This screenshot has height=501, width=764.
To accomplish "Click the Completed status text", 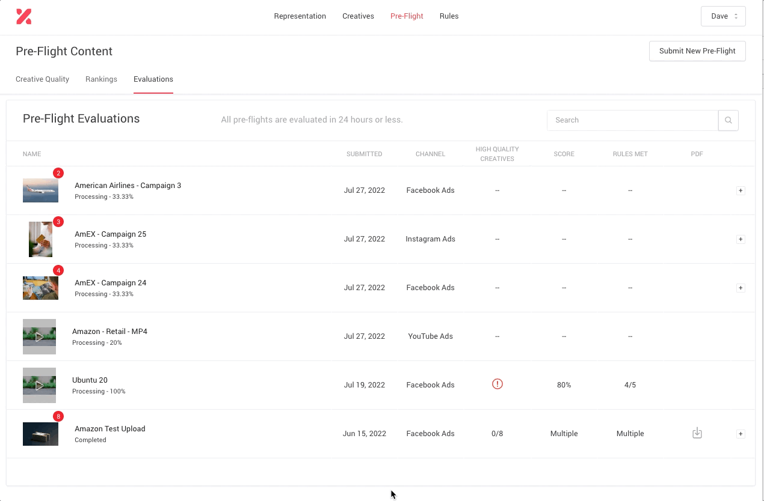I will point(90,440).
